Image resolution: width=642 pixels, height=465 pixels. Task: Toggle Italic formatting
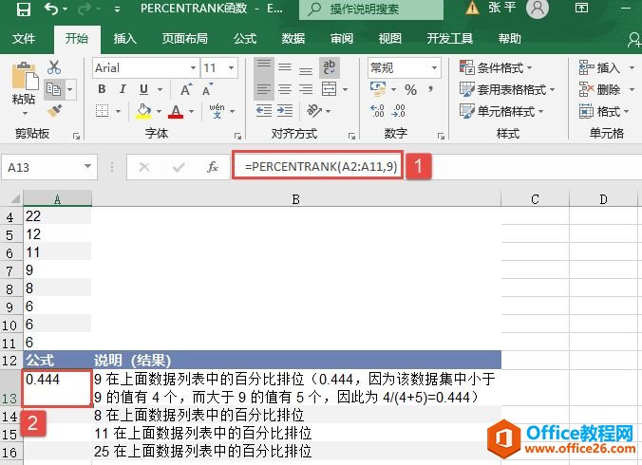123,89
